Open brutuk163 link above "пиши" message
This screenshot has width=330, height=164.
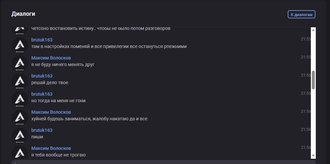[x=42, y=130]
